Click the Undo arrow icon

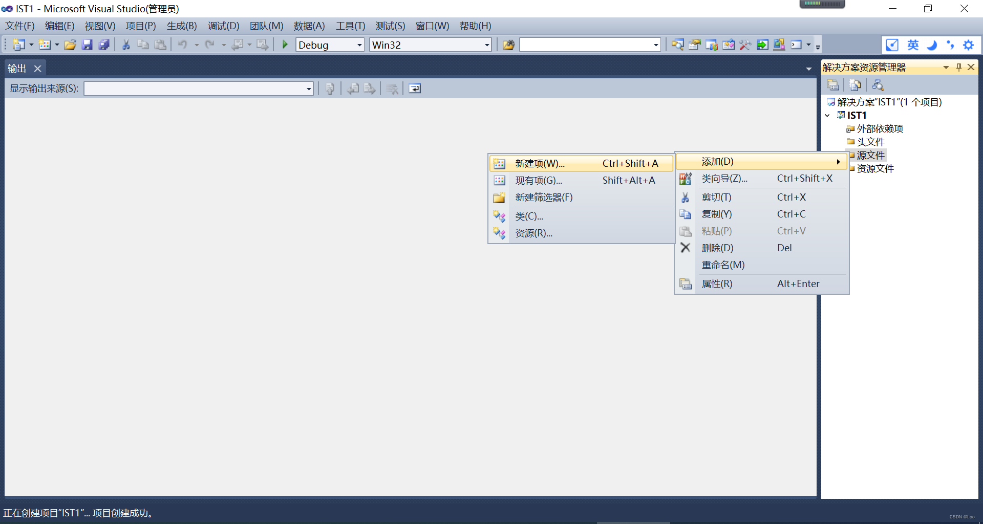coord(182,45)
